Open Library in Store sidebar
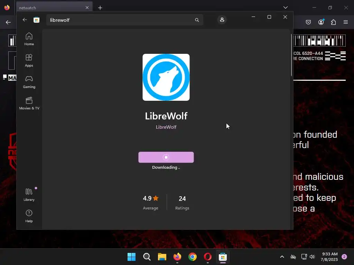Screen dimensions: 354x265 tap(29, 195)
